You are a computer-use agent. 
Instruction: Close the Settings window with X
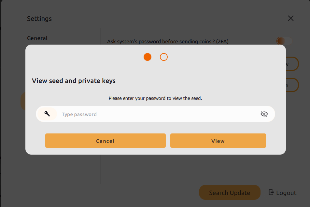(291, 18)
